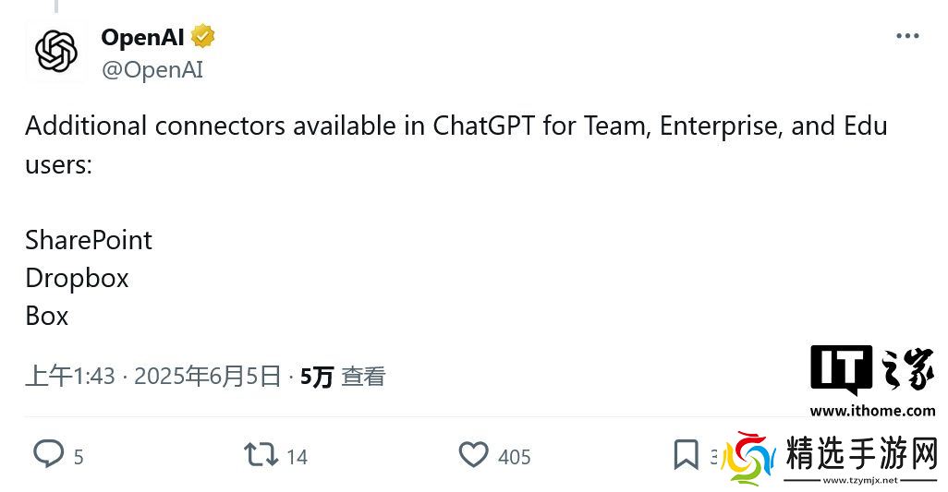
Task: Click the www.ithome.com watermark text
Action: [x=872, y=411]
